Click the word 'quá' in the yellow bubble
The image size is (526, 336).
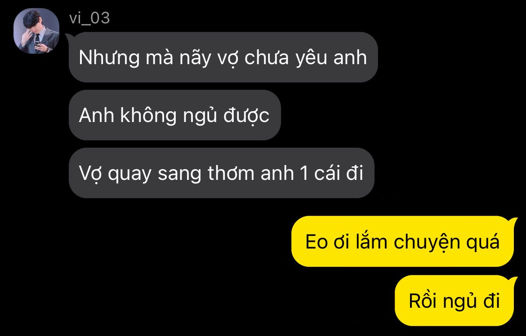pos(486,242)
